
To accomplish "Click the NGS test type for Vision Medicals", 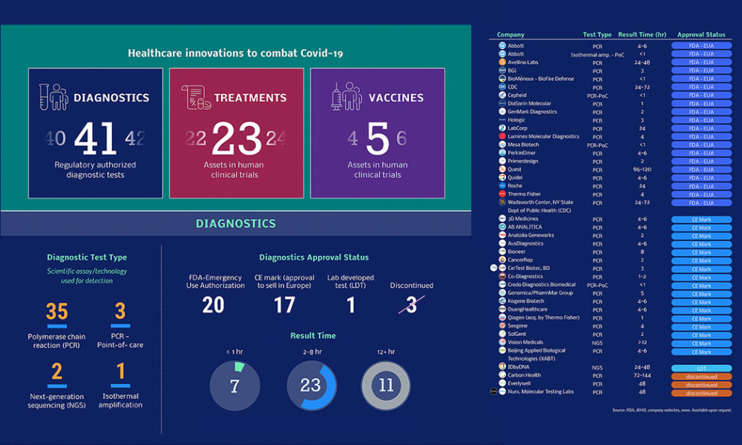I will click(x=597, y=343).
